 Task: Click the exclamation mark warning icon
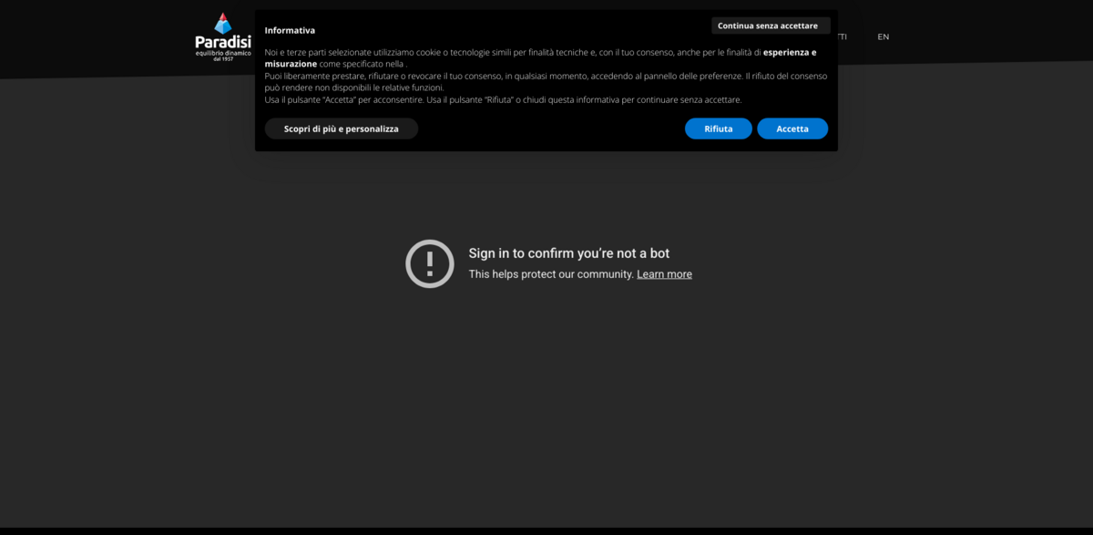[429, 264]
